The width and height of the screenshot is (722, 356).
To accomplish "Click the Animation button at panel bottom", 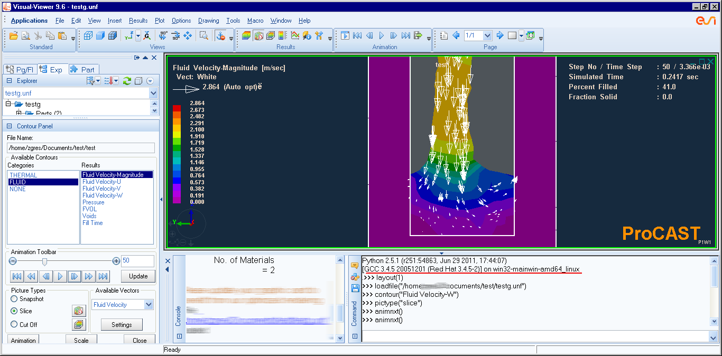I will click(x=23, y=340).
